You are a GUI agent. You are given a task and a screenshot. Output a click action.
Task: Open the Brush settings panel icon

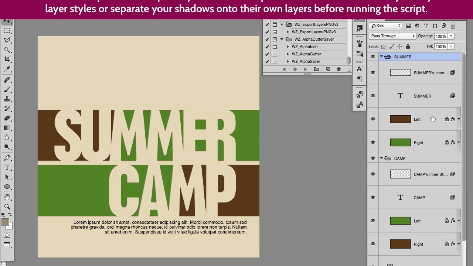click(360, 54)
